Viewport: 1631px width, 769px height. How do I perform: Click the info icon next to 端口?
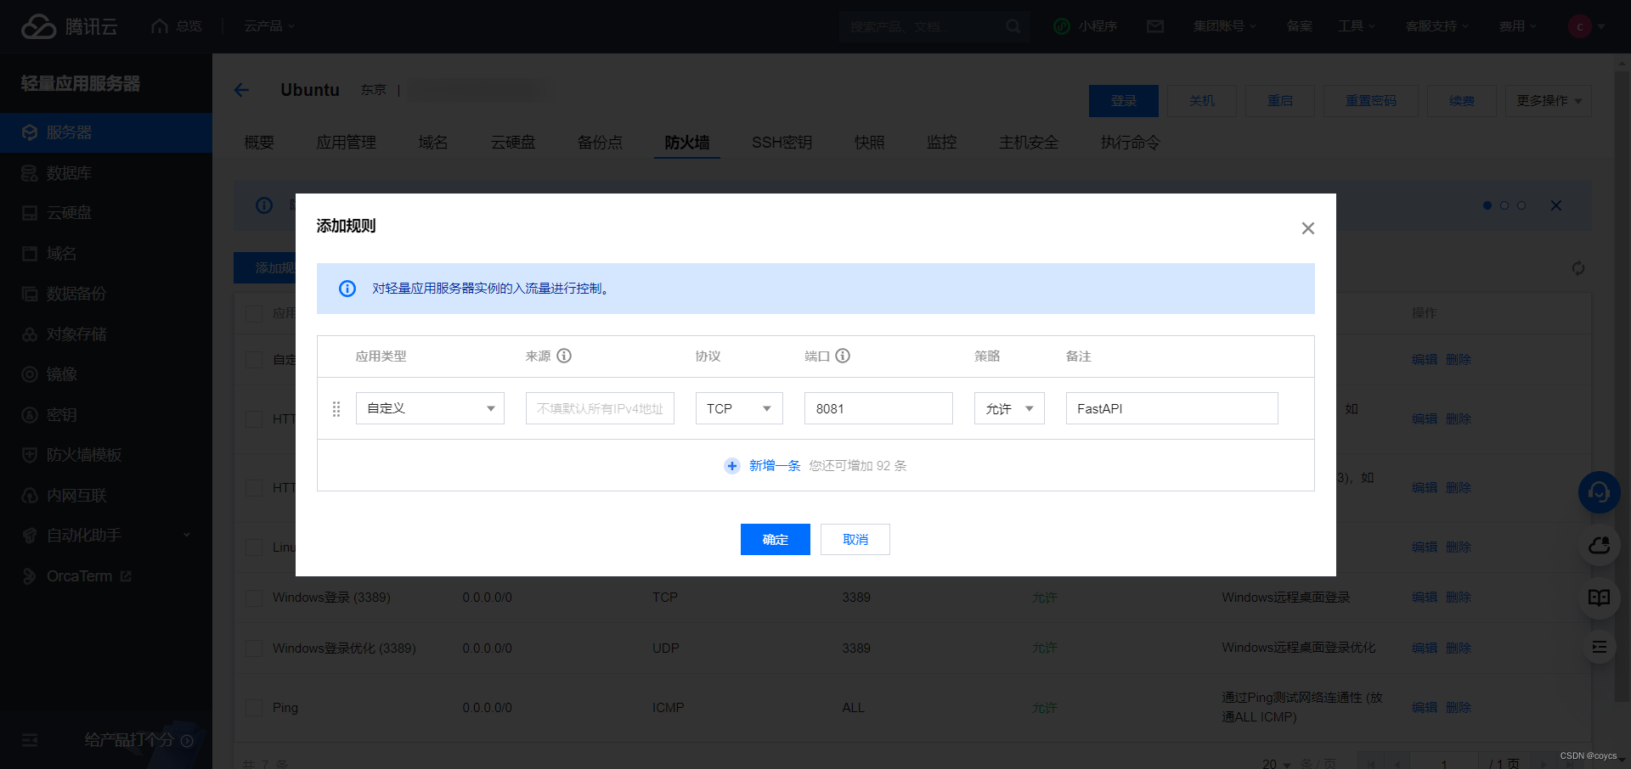click(x=843, y=356)
